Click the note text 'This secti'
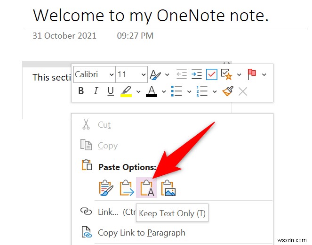312x245 pixels. tap(52, 77)
